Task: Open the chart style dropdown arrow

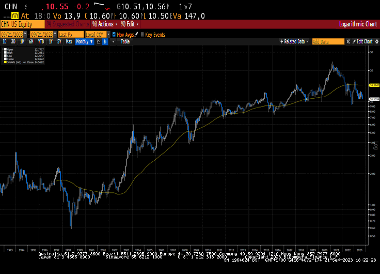Action: (113, 42)
